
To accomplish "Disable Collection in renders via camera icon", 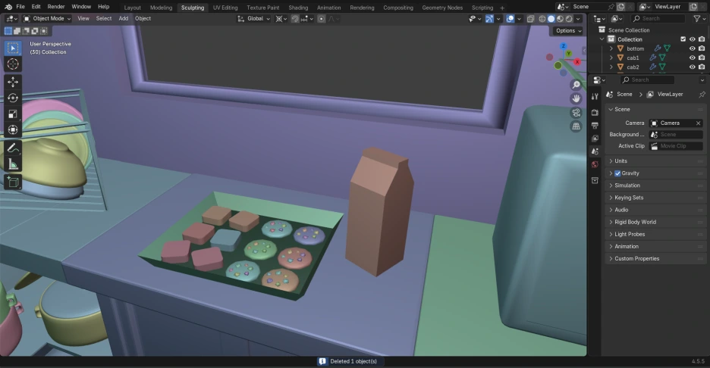I will click(x=702, y=39).
